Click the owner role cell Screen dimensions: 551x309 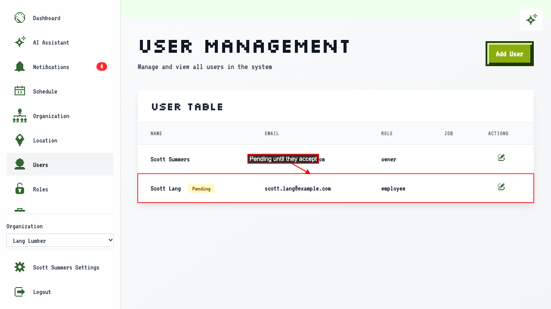pos(389,159)
